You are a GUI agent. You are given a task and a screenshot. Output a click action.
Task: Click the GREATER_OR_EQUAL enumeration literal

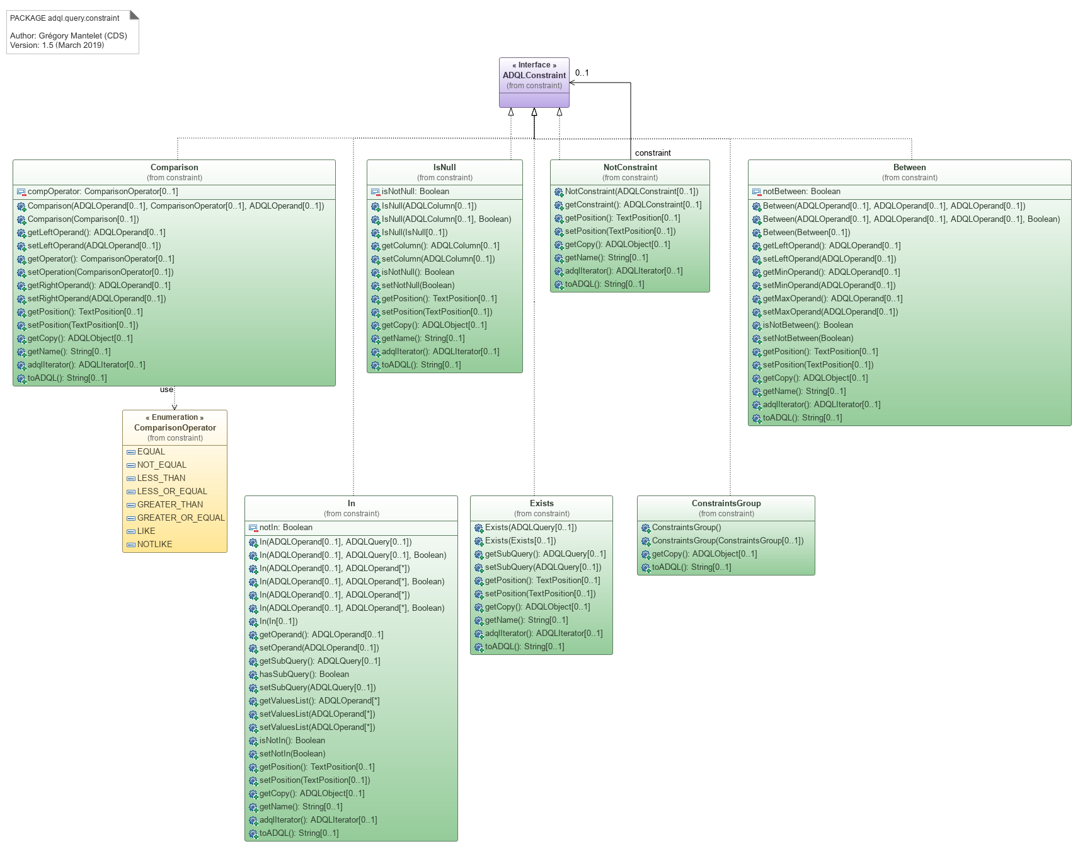point(180,518)
